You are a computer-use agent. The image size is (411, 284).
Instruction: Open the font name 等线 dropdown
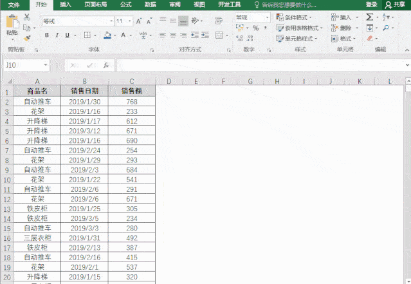111,21
